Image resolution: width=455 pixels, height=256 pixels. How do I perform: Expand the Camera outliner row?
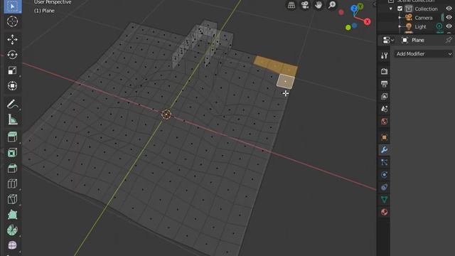click(x=400, y=18)
